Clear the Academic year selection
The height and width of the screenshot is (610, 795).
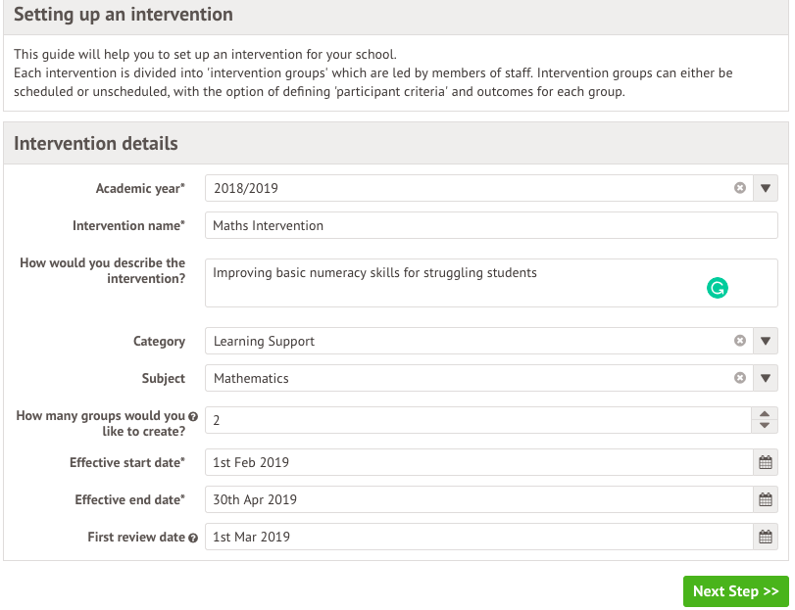pos(740,188)
